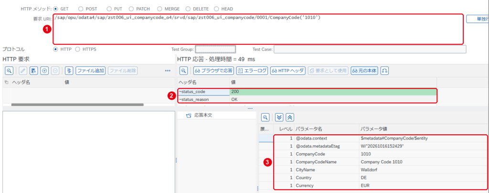Click ファイル追加 button

pos(91,71)
